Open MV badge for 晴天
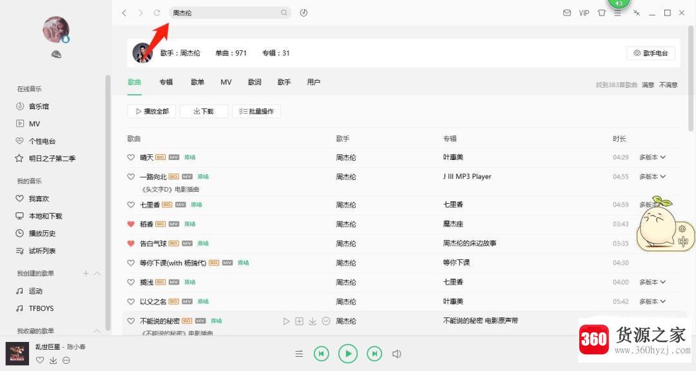 coord(174,157)
